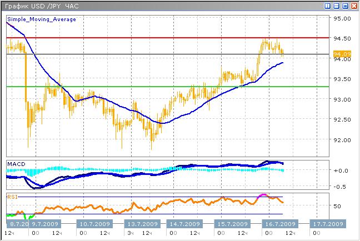360x241 pixels.
Task: Click the 14.7.2009 date label
Action: point(184,224)
